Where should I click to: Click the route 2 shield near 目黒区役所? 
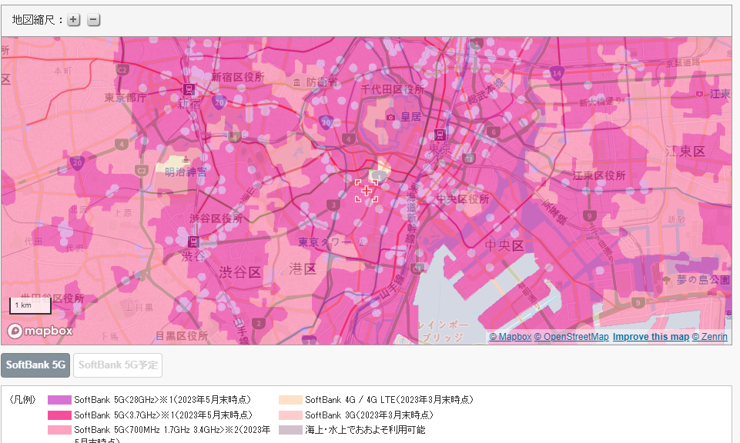(258, 323)
